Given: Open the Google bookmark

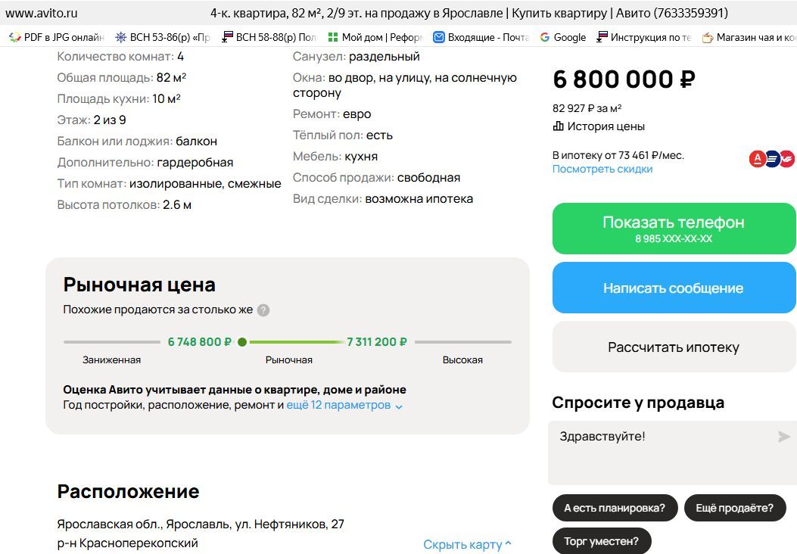Looking at the screenshot, I should click(562, 37).
